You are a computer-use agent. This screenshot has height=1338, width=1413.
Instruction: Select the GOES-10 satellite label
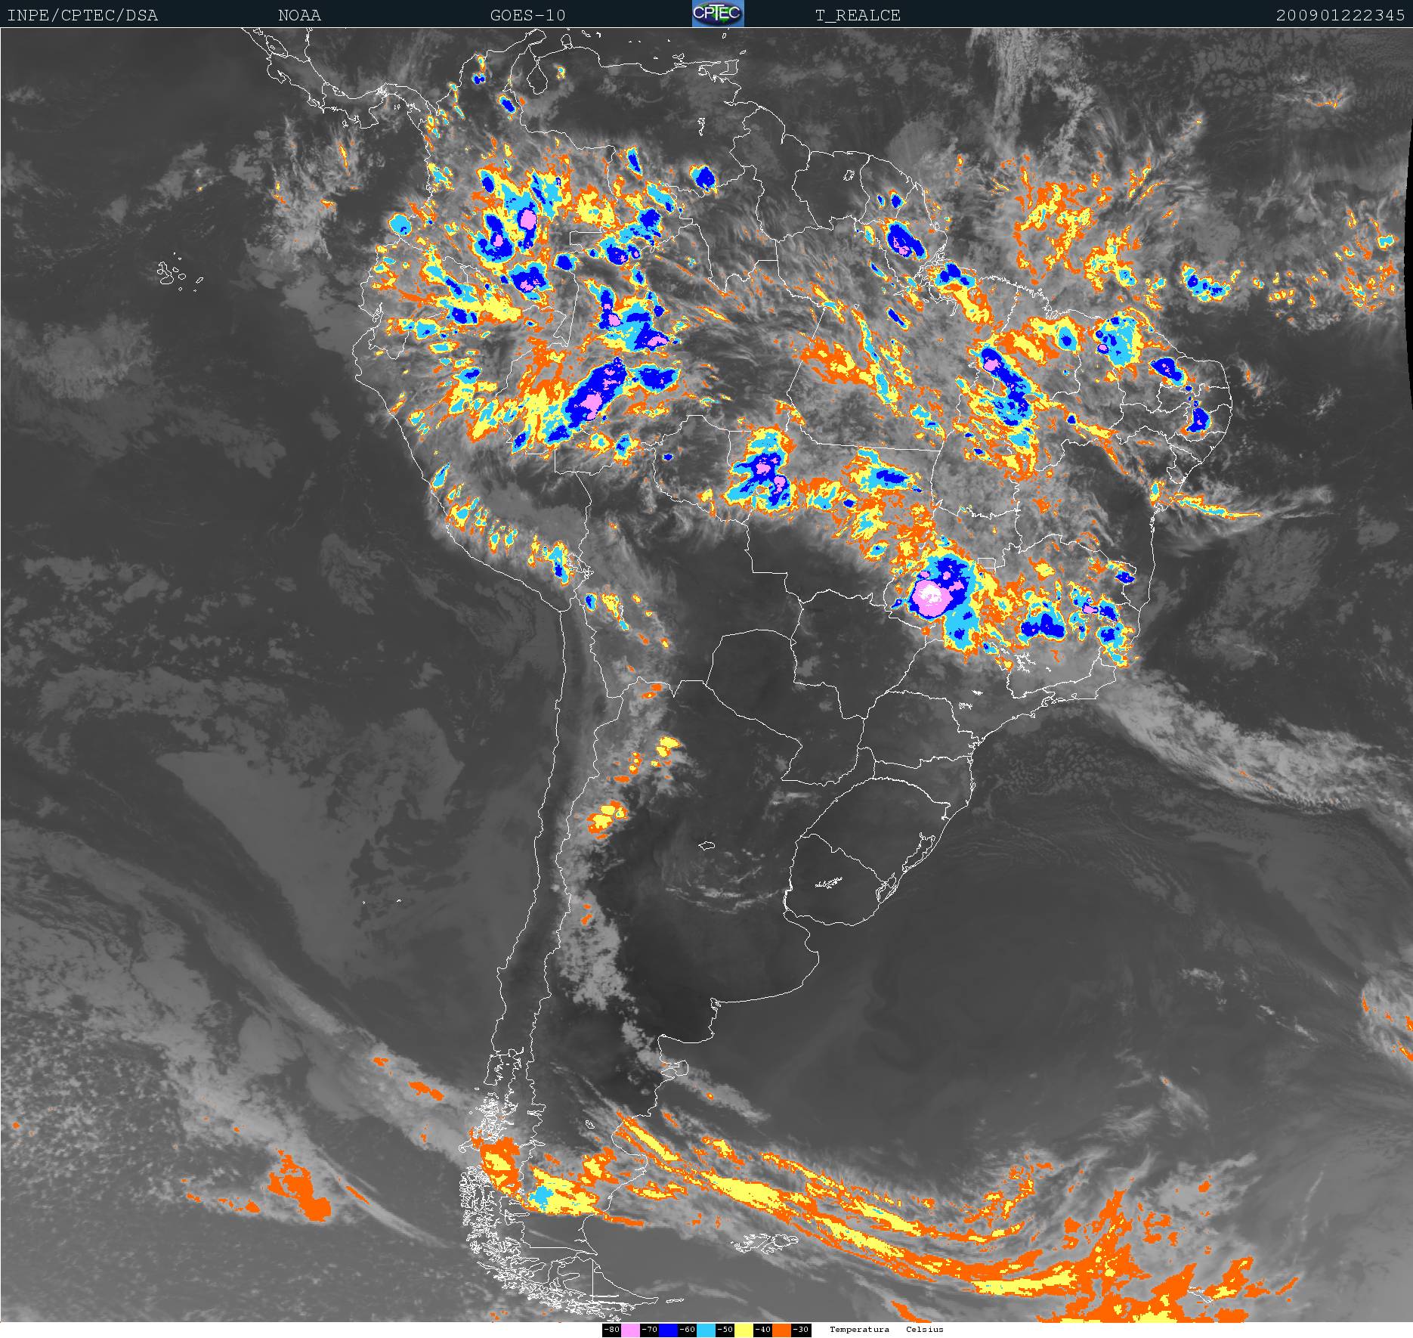527,15
